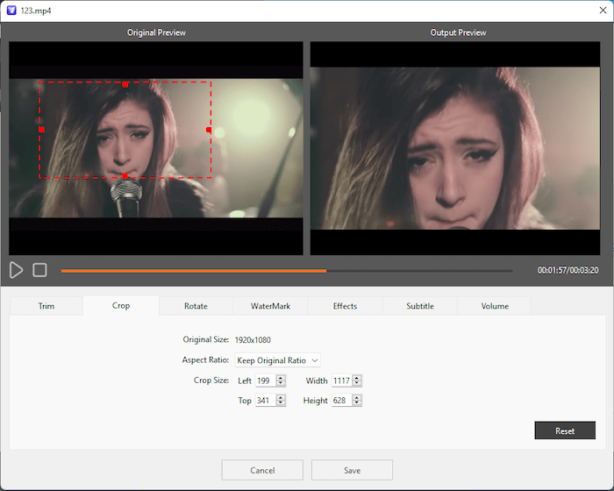Increase the crop Height value
The height and width of the screenshot is (491, 614).
pos(357,397)
